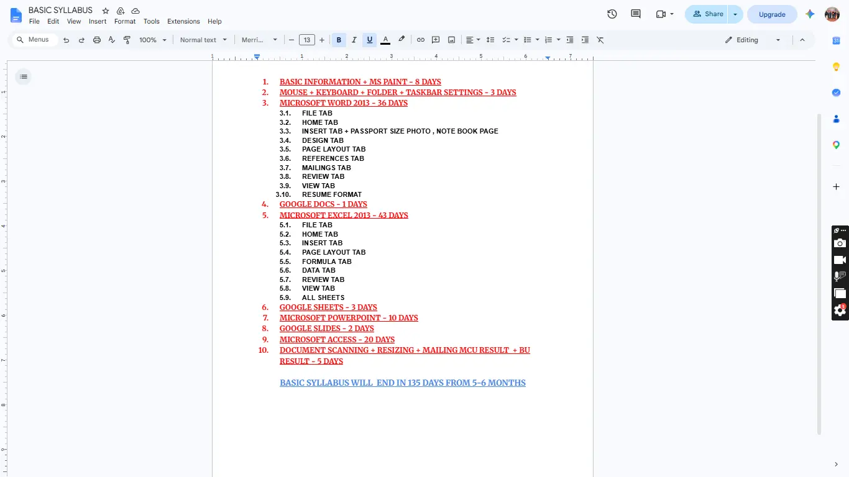Open the font family dropdown

coord(260,40)
